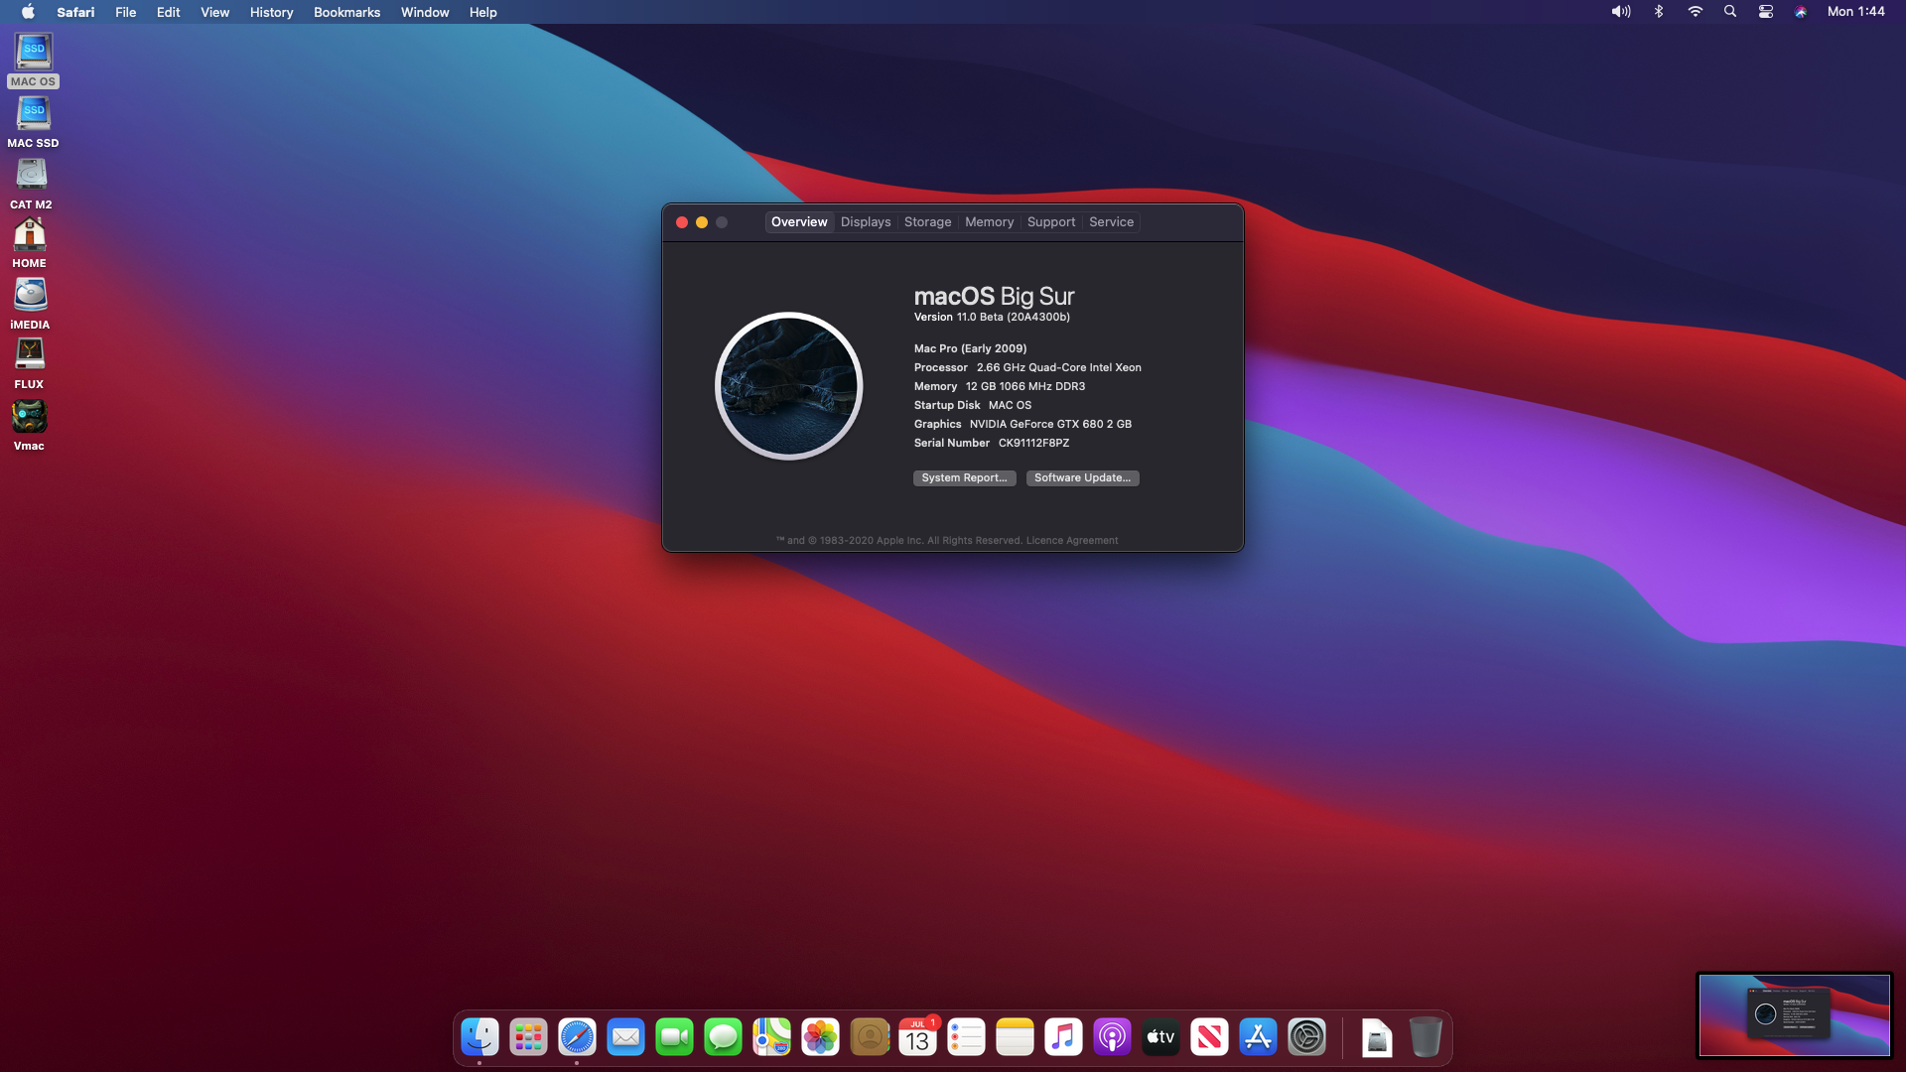Click the screenshot preview thumbnail
The width and height of the screenshot is (1906, 1072).
click(1794, 1014)
